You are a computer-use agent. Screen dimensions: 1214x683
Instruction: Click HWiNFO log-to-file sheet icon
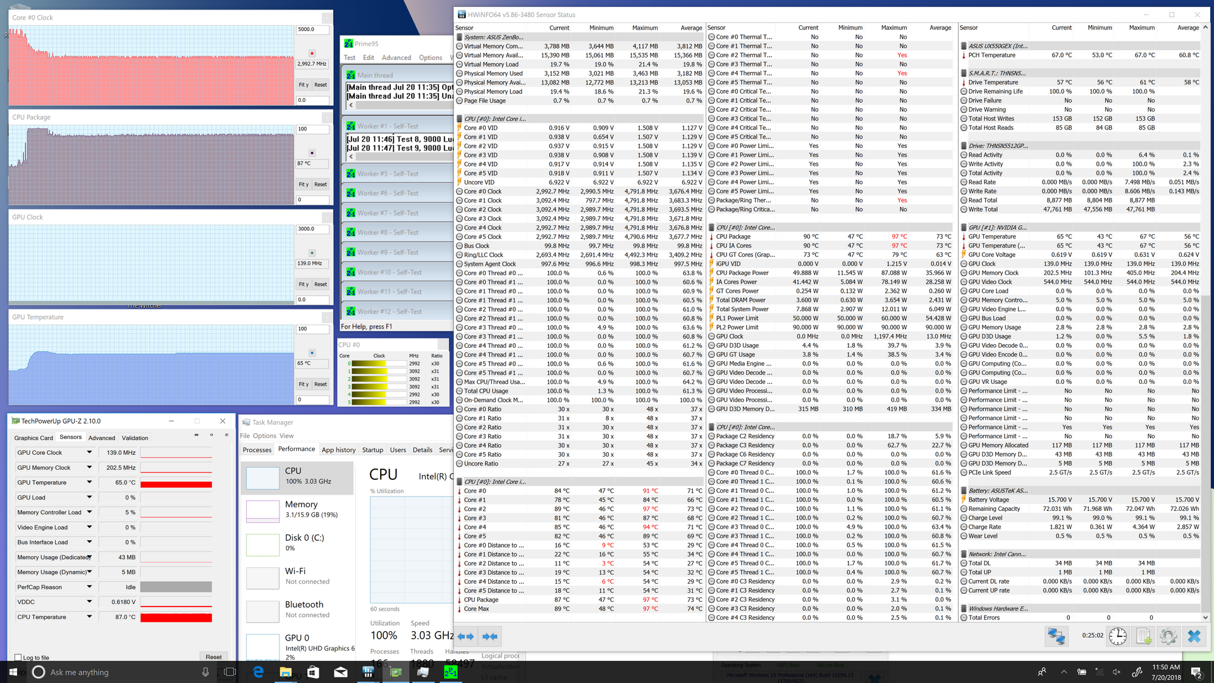click(x=1144, y=636)
